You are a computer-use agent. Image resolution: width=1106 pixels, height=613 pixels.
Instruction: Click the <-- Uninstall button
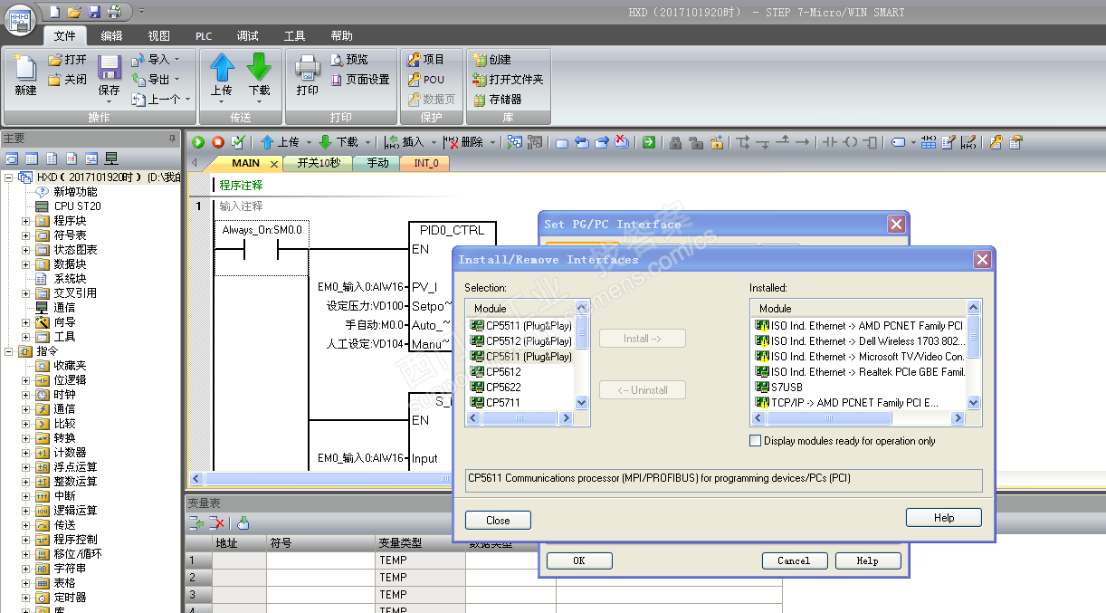click(643, 390)
